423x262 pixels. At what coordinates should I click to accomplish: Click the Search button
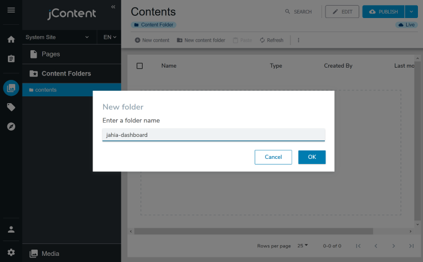click(x=298, y=12)
